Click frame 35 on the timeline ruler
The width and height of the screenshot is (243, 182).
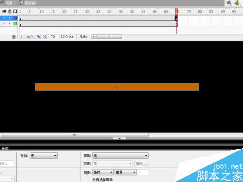pos(98,12)
